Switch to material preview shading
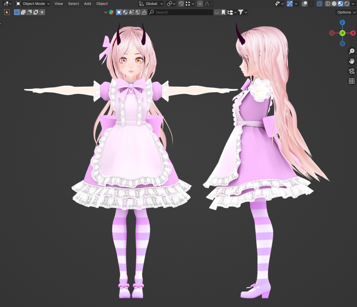Screen dimensions: 357x307 340,3
